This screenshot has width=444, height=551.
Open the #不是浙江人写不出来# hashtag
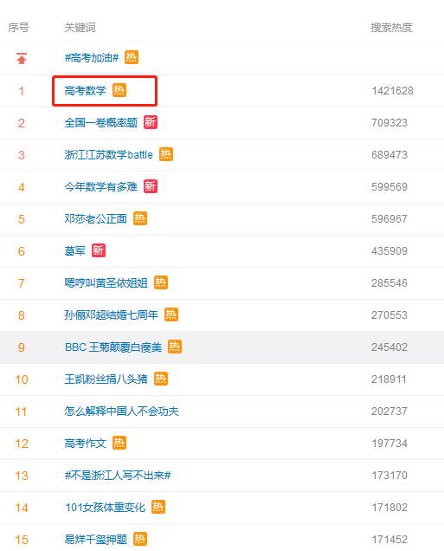point(118,476)
